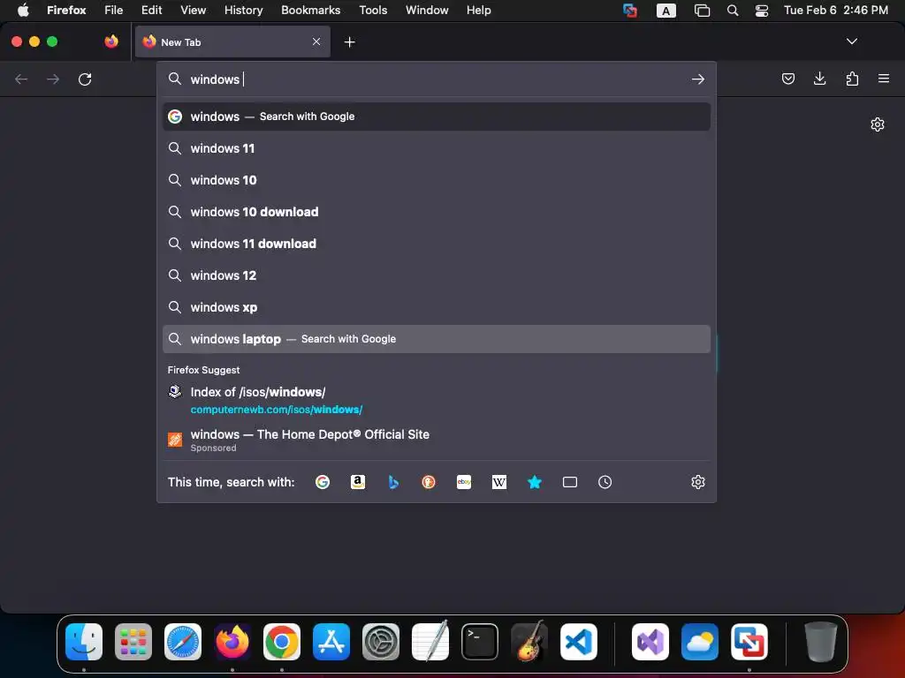Search history using the clock icon
This screenshot has height=678, width=905.
point(605,482)
